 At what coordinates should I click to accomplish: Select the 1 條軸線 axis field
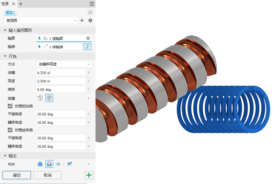click(59, 47)
